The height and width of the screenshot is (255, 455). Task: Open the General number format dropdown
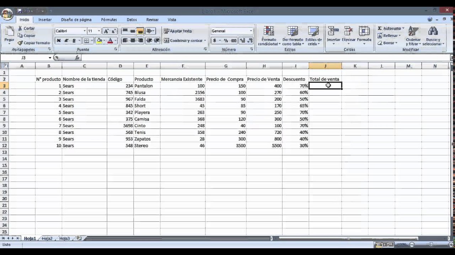(x=251, y=31)
